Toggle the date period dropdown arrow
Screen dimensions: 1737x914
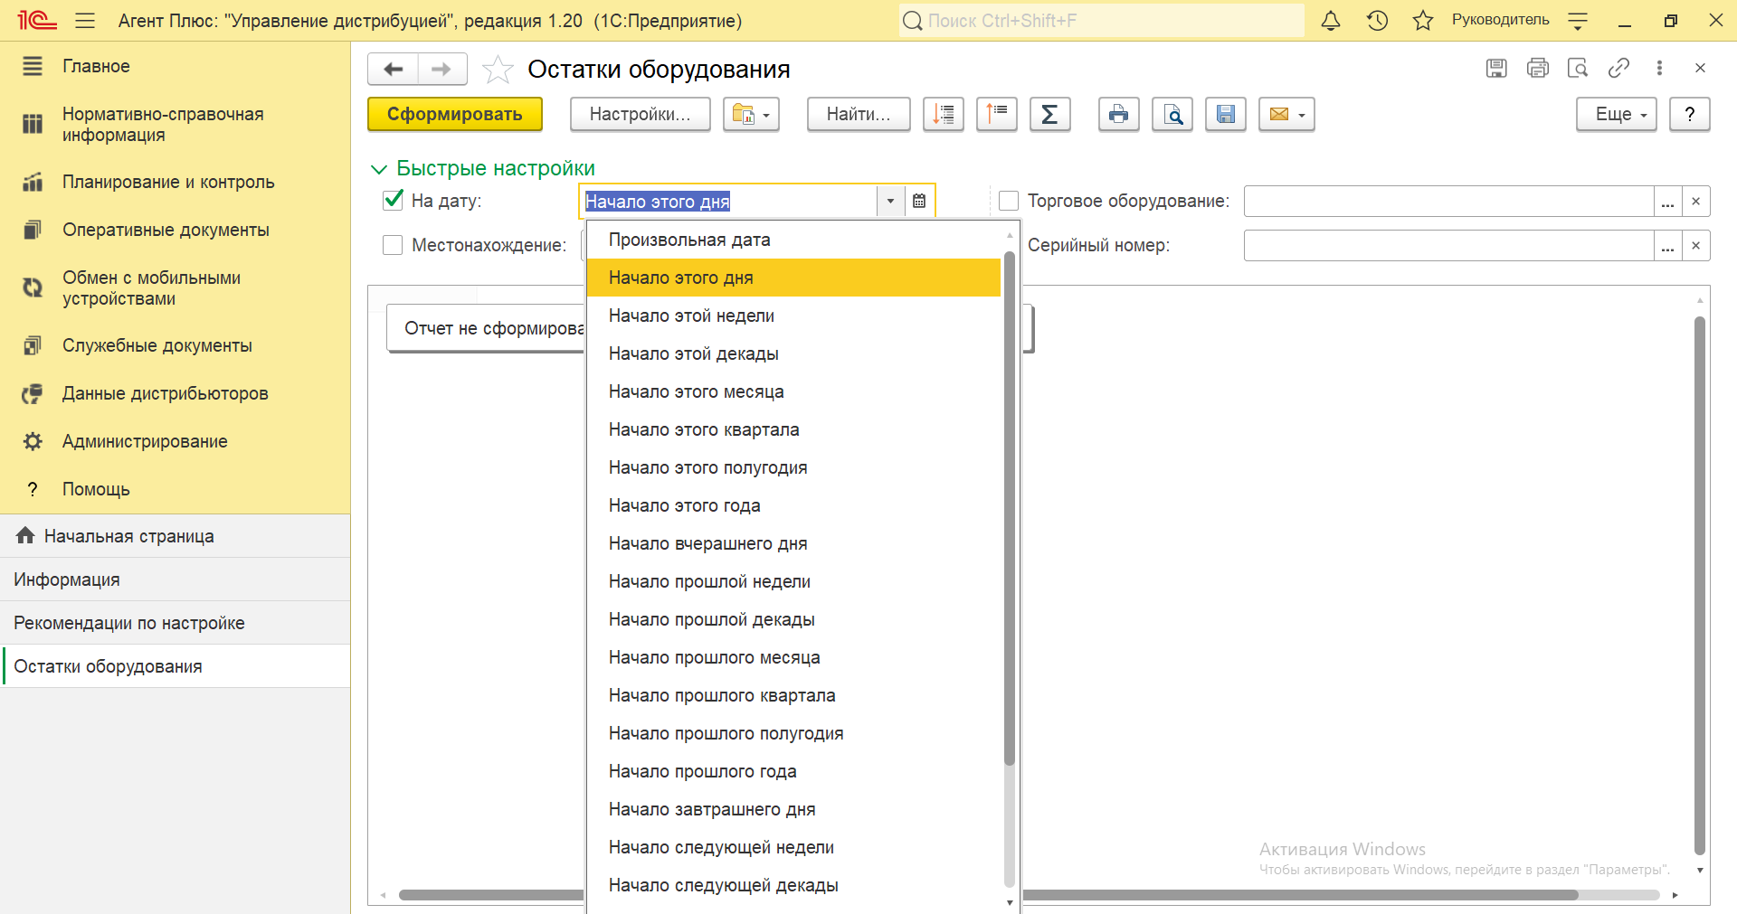(890, 201)
